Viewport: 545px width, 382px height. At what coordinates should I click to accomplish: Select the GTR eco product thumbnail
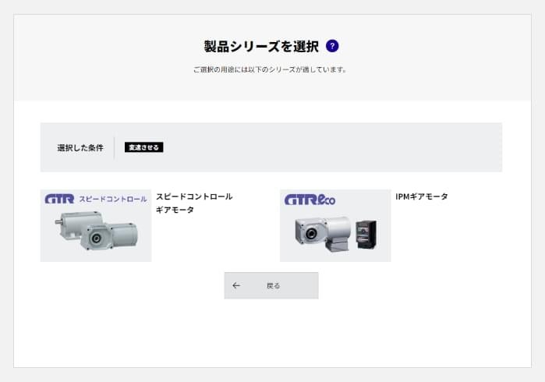[335, 225]
